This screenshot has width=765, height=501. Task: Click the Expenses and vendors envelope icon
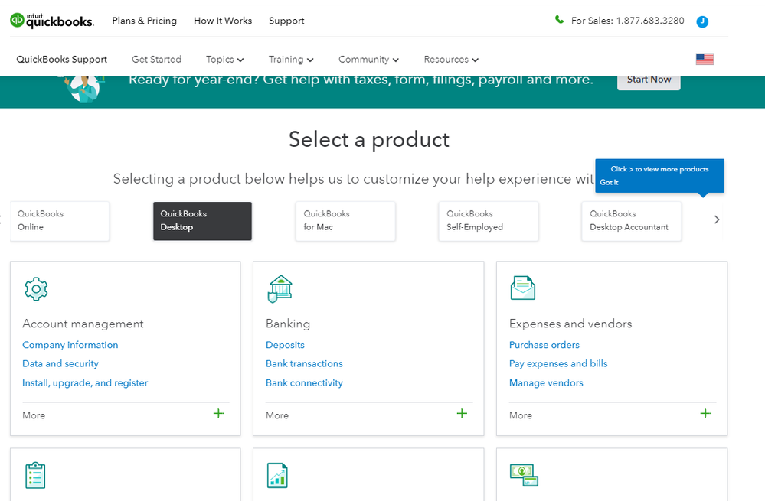click(522, 288)
